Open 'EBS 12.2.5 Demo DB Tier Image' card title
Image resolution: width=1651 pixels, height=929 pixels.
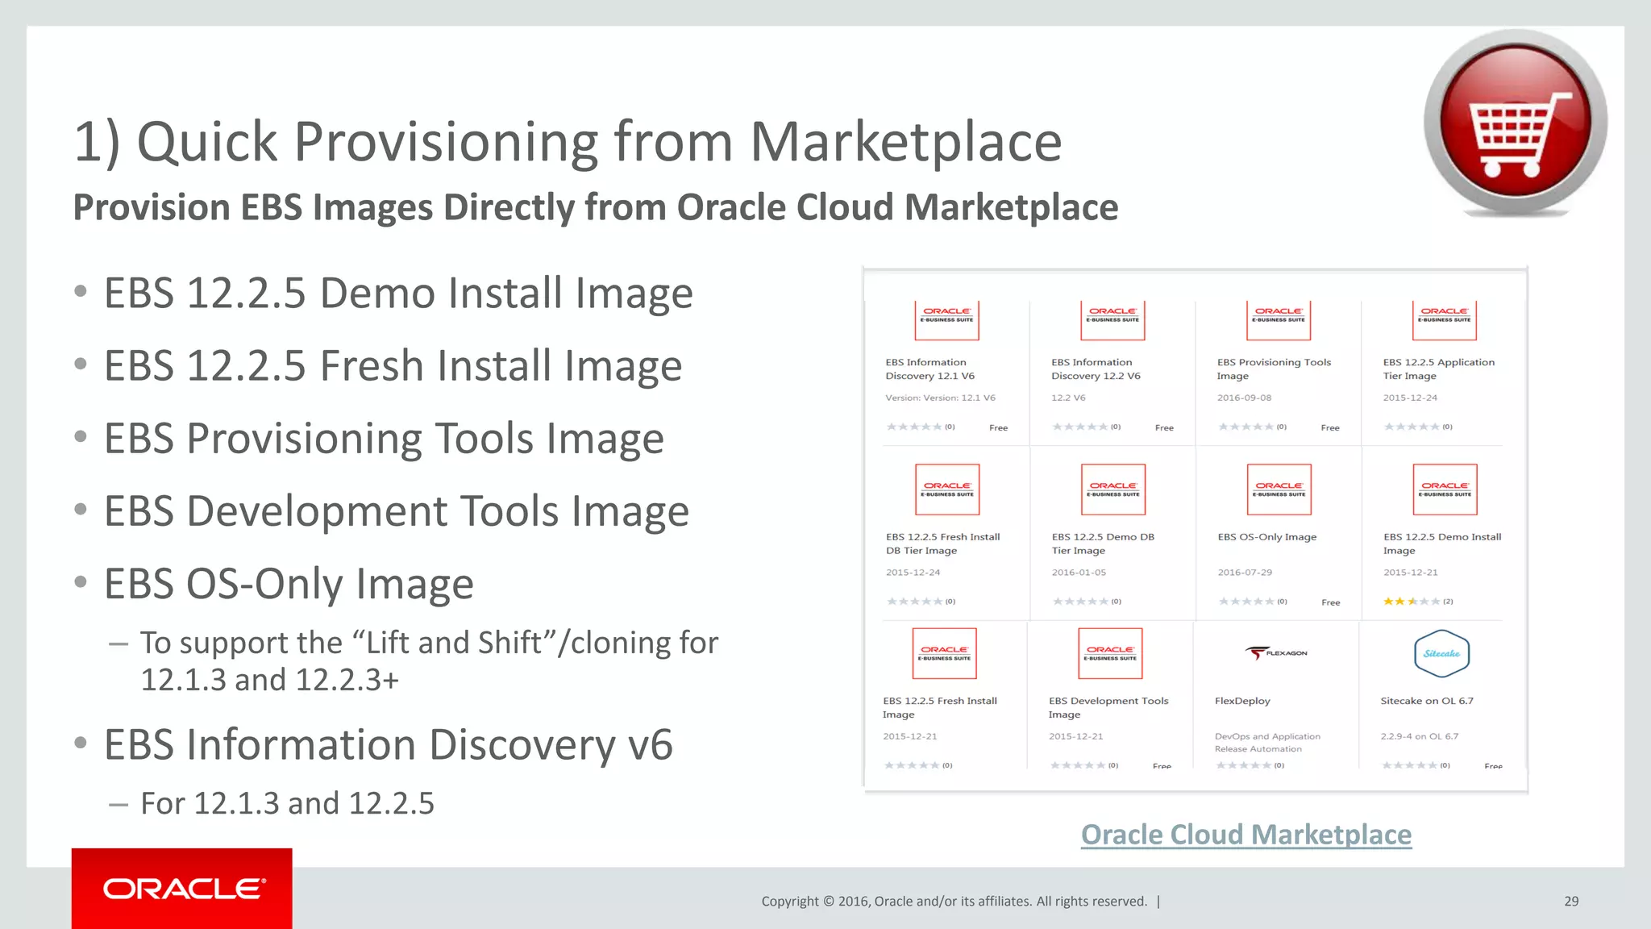tap(1104, 544)
